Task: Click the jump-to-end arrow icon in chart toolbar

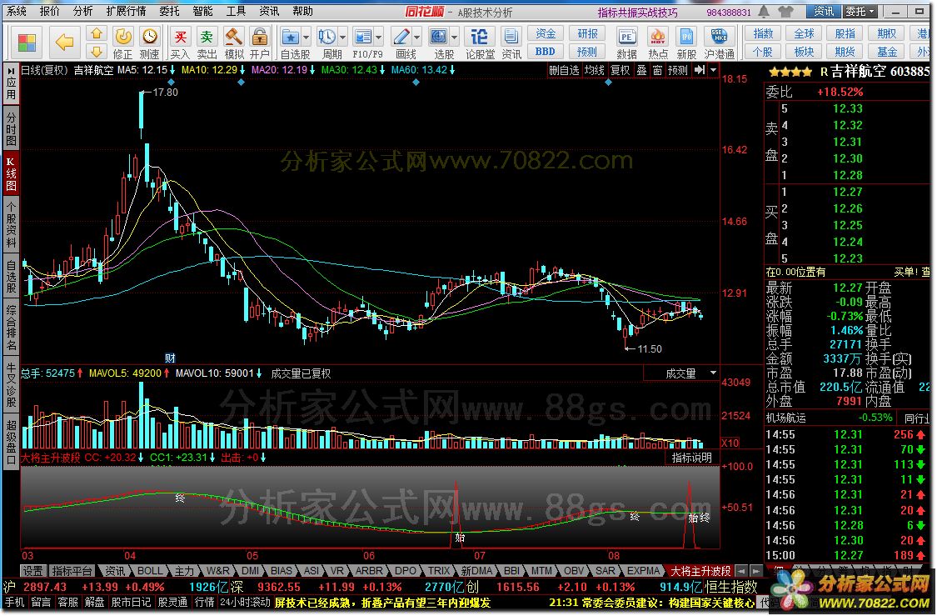Action: 700,70
